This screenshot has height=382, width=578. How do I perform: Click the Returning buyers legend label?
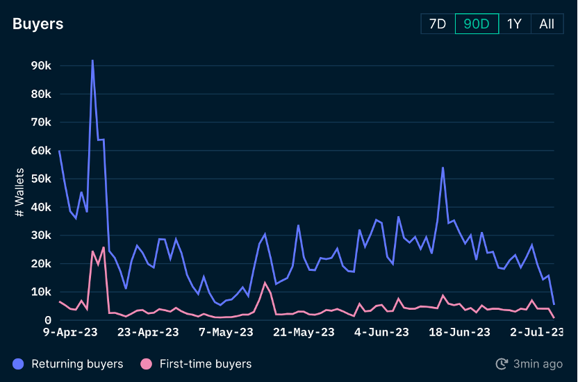[77, 364]
